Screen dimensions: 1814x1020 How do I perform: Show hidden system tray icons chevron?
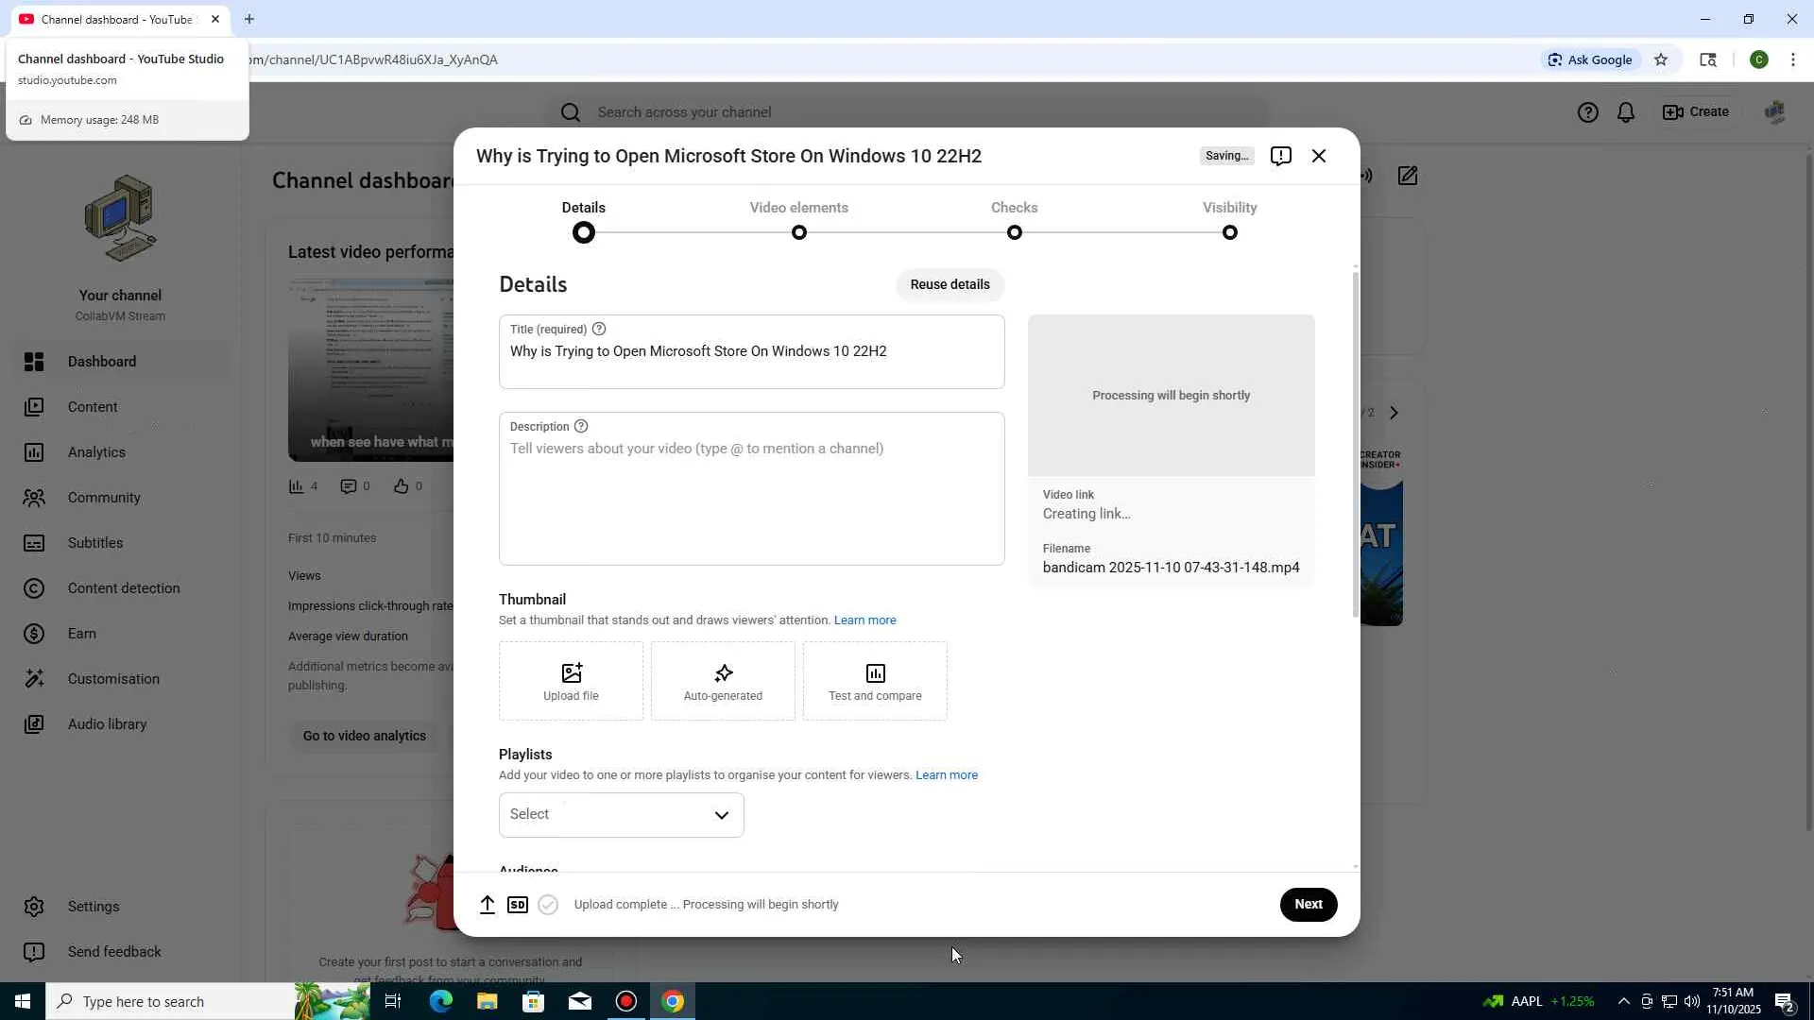[1623, 1001]
